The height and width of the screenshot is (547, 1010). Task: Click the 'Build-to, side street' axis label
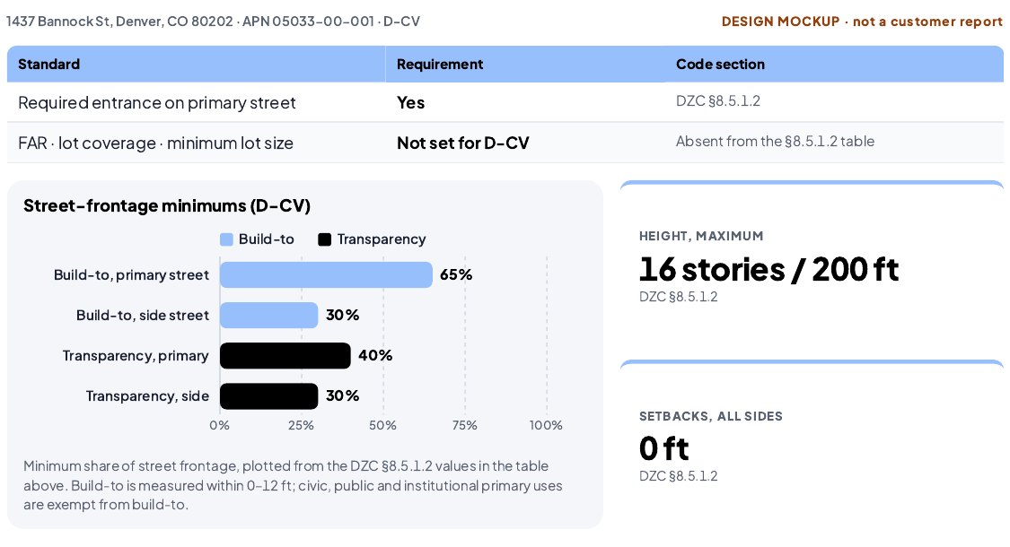(x=143, y=316)
